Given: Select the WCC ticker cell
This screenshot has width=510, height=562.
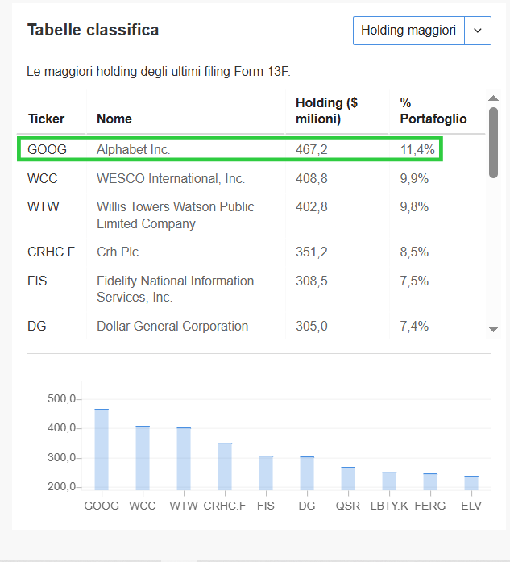Looking at the screenshot, I should click(x=43, y=178).
